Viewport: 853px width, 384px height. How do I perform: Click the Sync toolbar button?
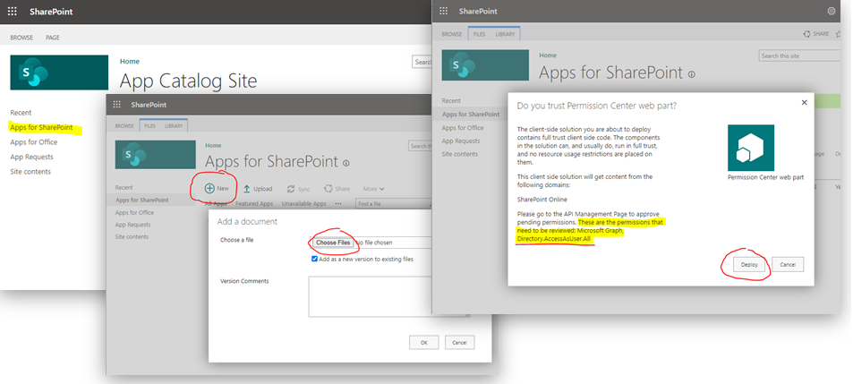pos(299,189)
